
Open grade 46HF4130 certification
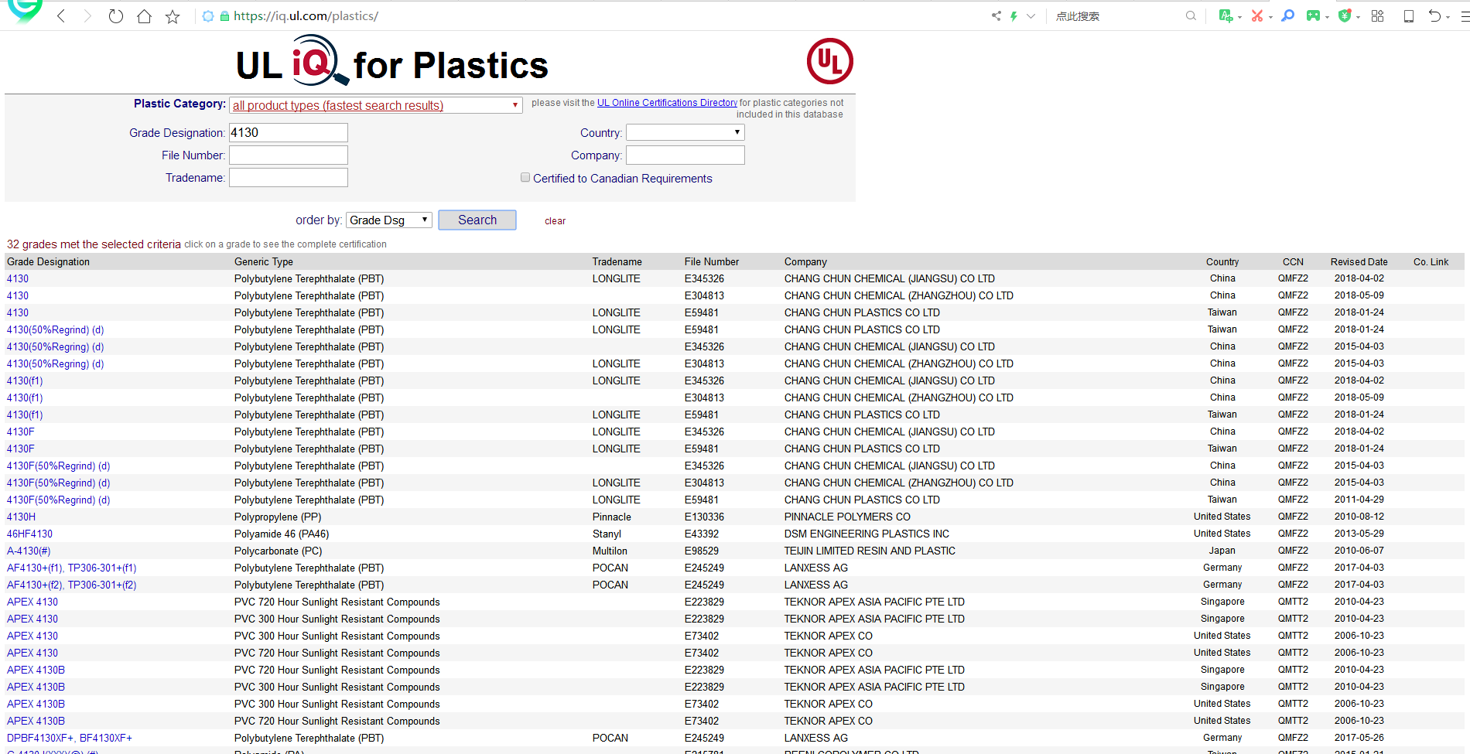click(30, 534)
